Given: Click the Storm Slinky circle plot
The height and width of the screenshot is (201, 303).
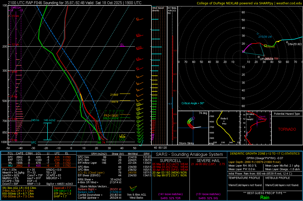Looking at the screenshot, I should (191, 123).
